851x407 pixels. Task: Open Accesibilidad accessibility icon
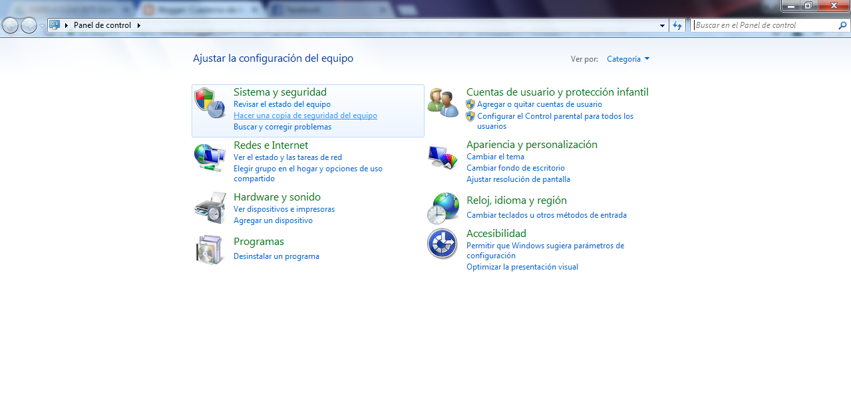(442, 243)
